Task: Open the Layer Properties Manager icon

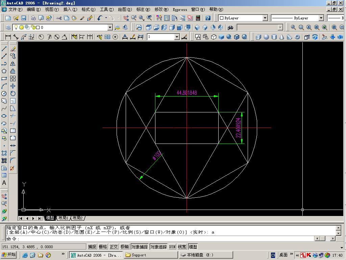Action: coord(8,27)
